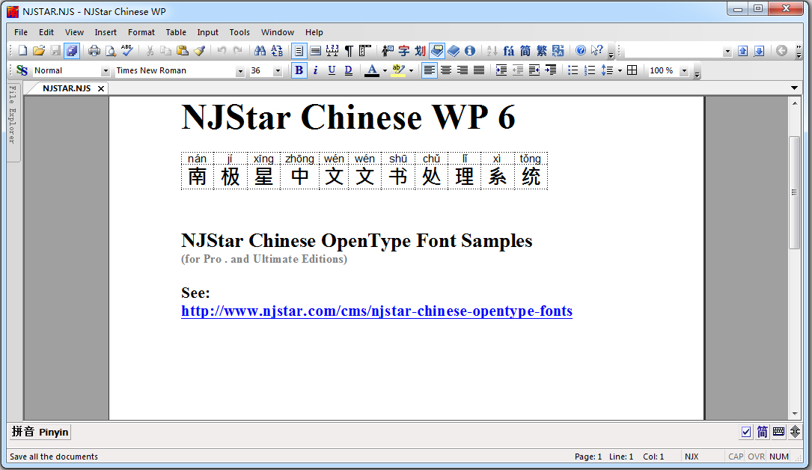Open the document tab list arrow
This screenshot has height=470, width=812.
click(794, 88)
